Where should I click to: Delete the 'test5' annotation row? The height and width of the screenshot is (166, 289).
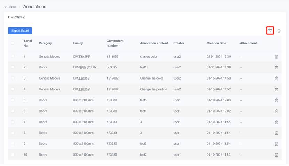276,100
